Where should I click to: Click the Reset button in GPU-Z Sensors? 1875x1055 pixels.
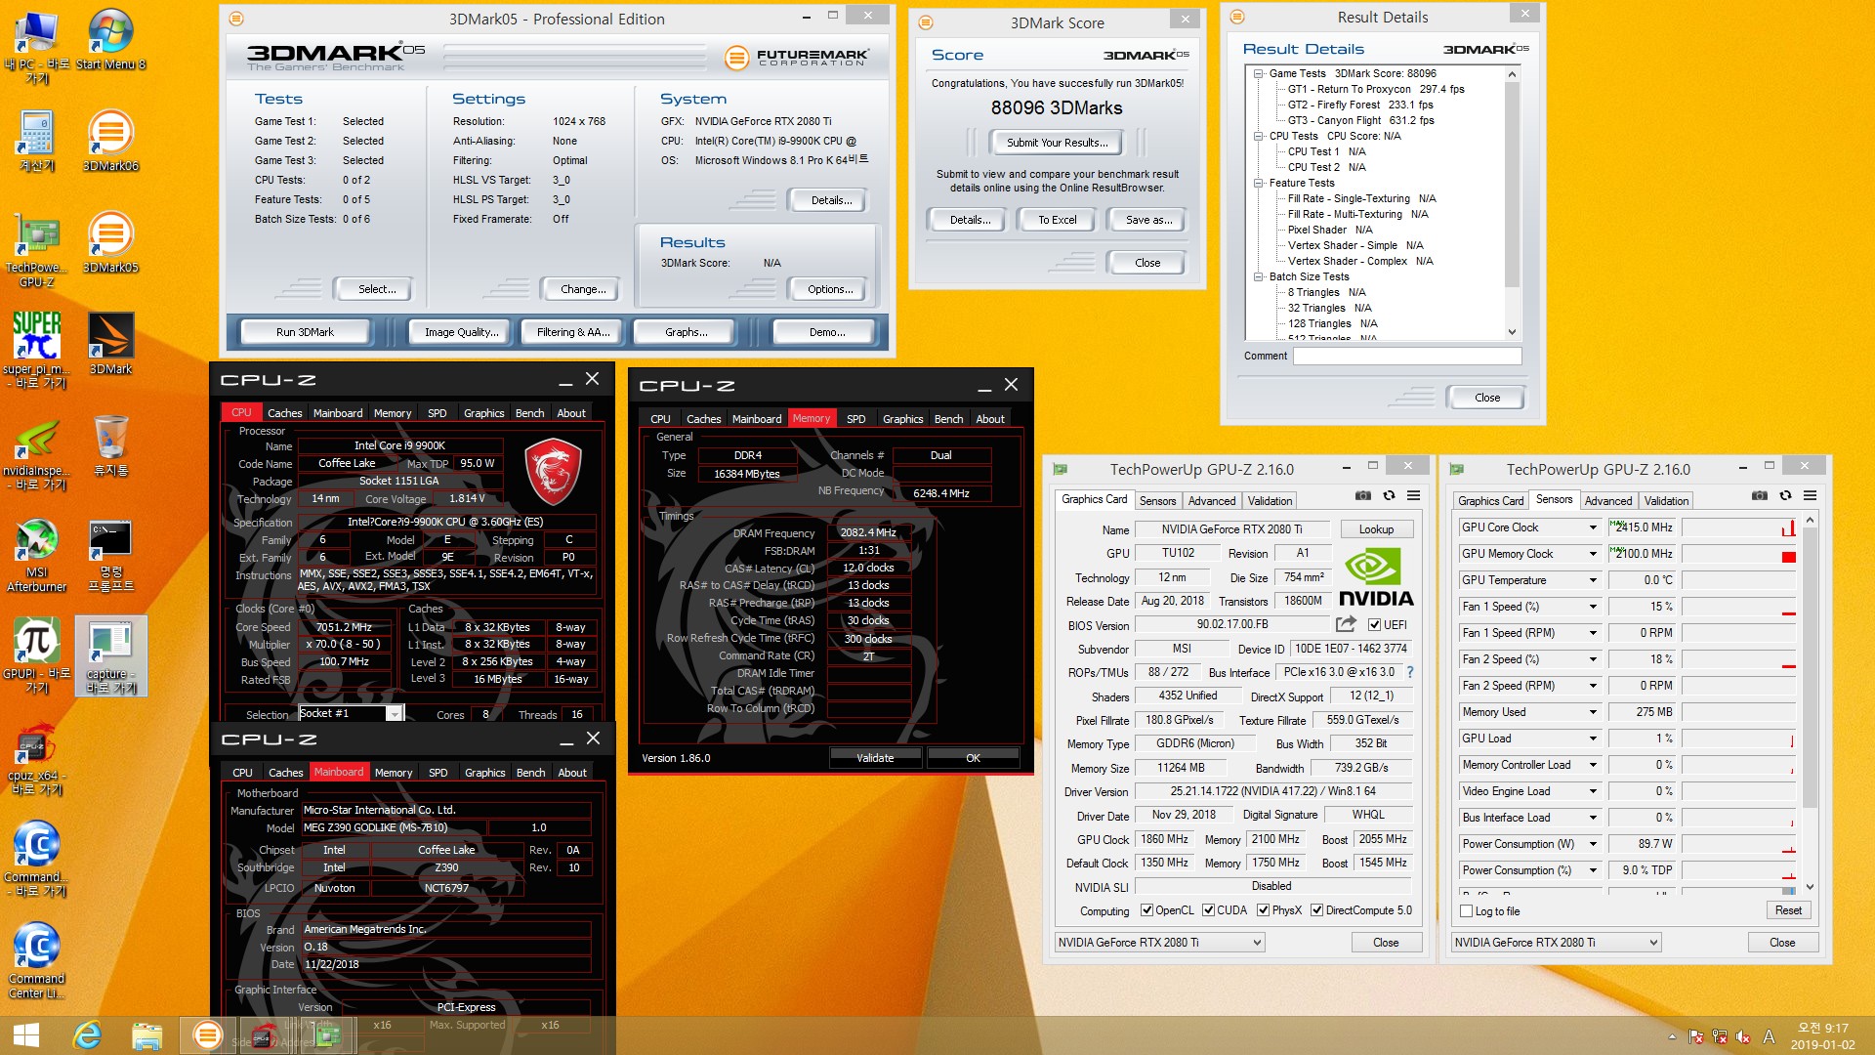tap(1788, 910)
